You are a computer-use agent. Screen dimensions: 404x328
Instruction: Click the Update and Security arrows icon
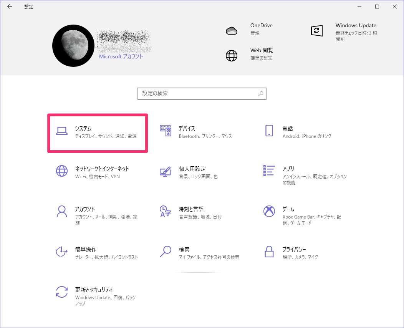(62, 292)
